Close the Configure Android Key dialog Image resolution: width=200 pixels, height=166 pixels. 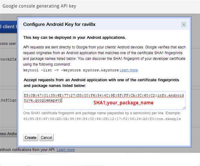click(184, 25)
